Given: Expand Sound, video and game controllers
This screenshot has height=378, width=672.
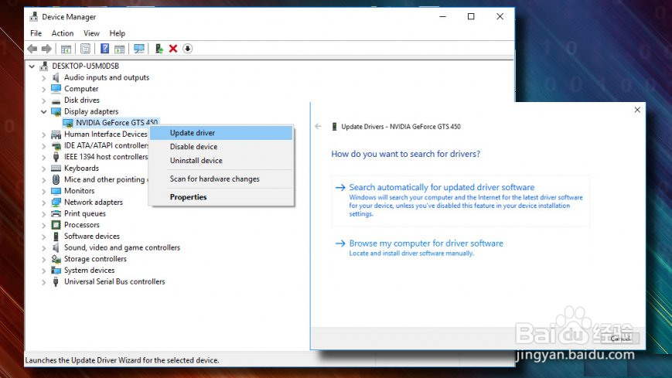Looking at the screenshot, I should coord(43,247).
